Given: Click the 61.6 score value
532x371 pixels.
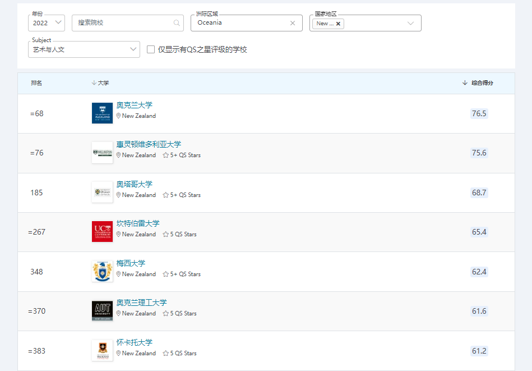Looking at the screenshot, I should [479, 311].
